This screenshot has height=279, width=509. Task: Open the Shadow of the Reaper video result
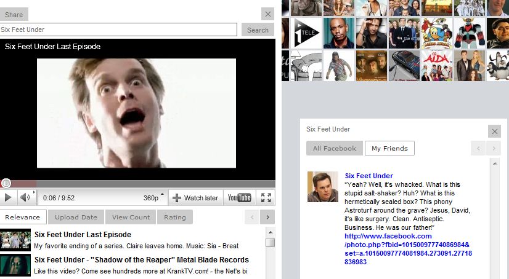click(x=142, y=259)
